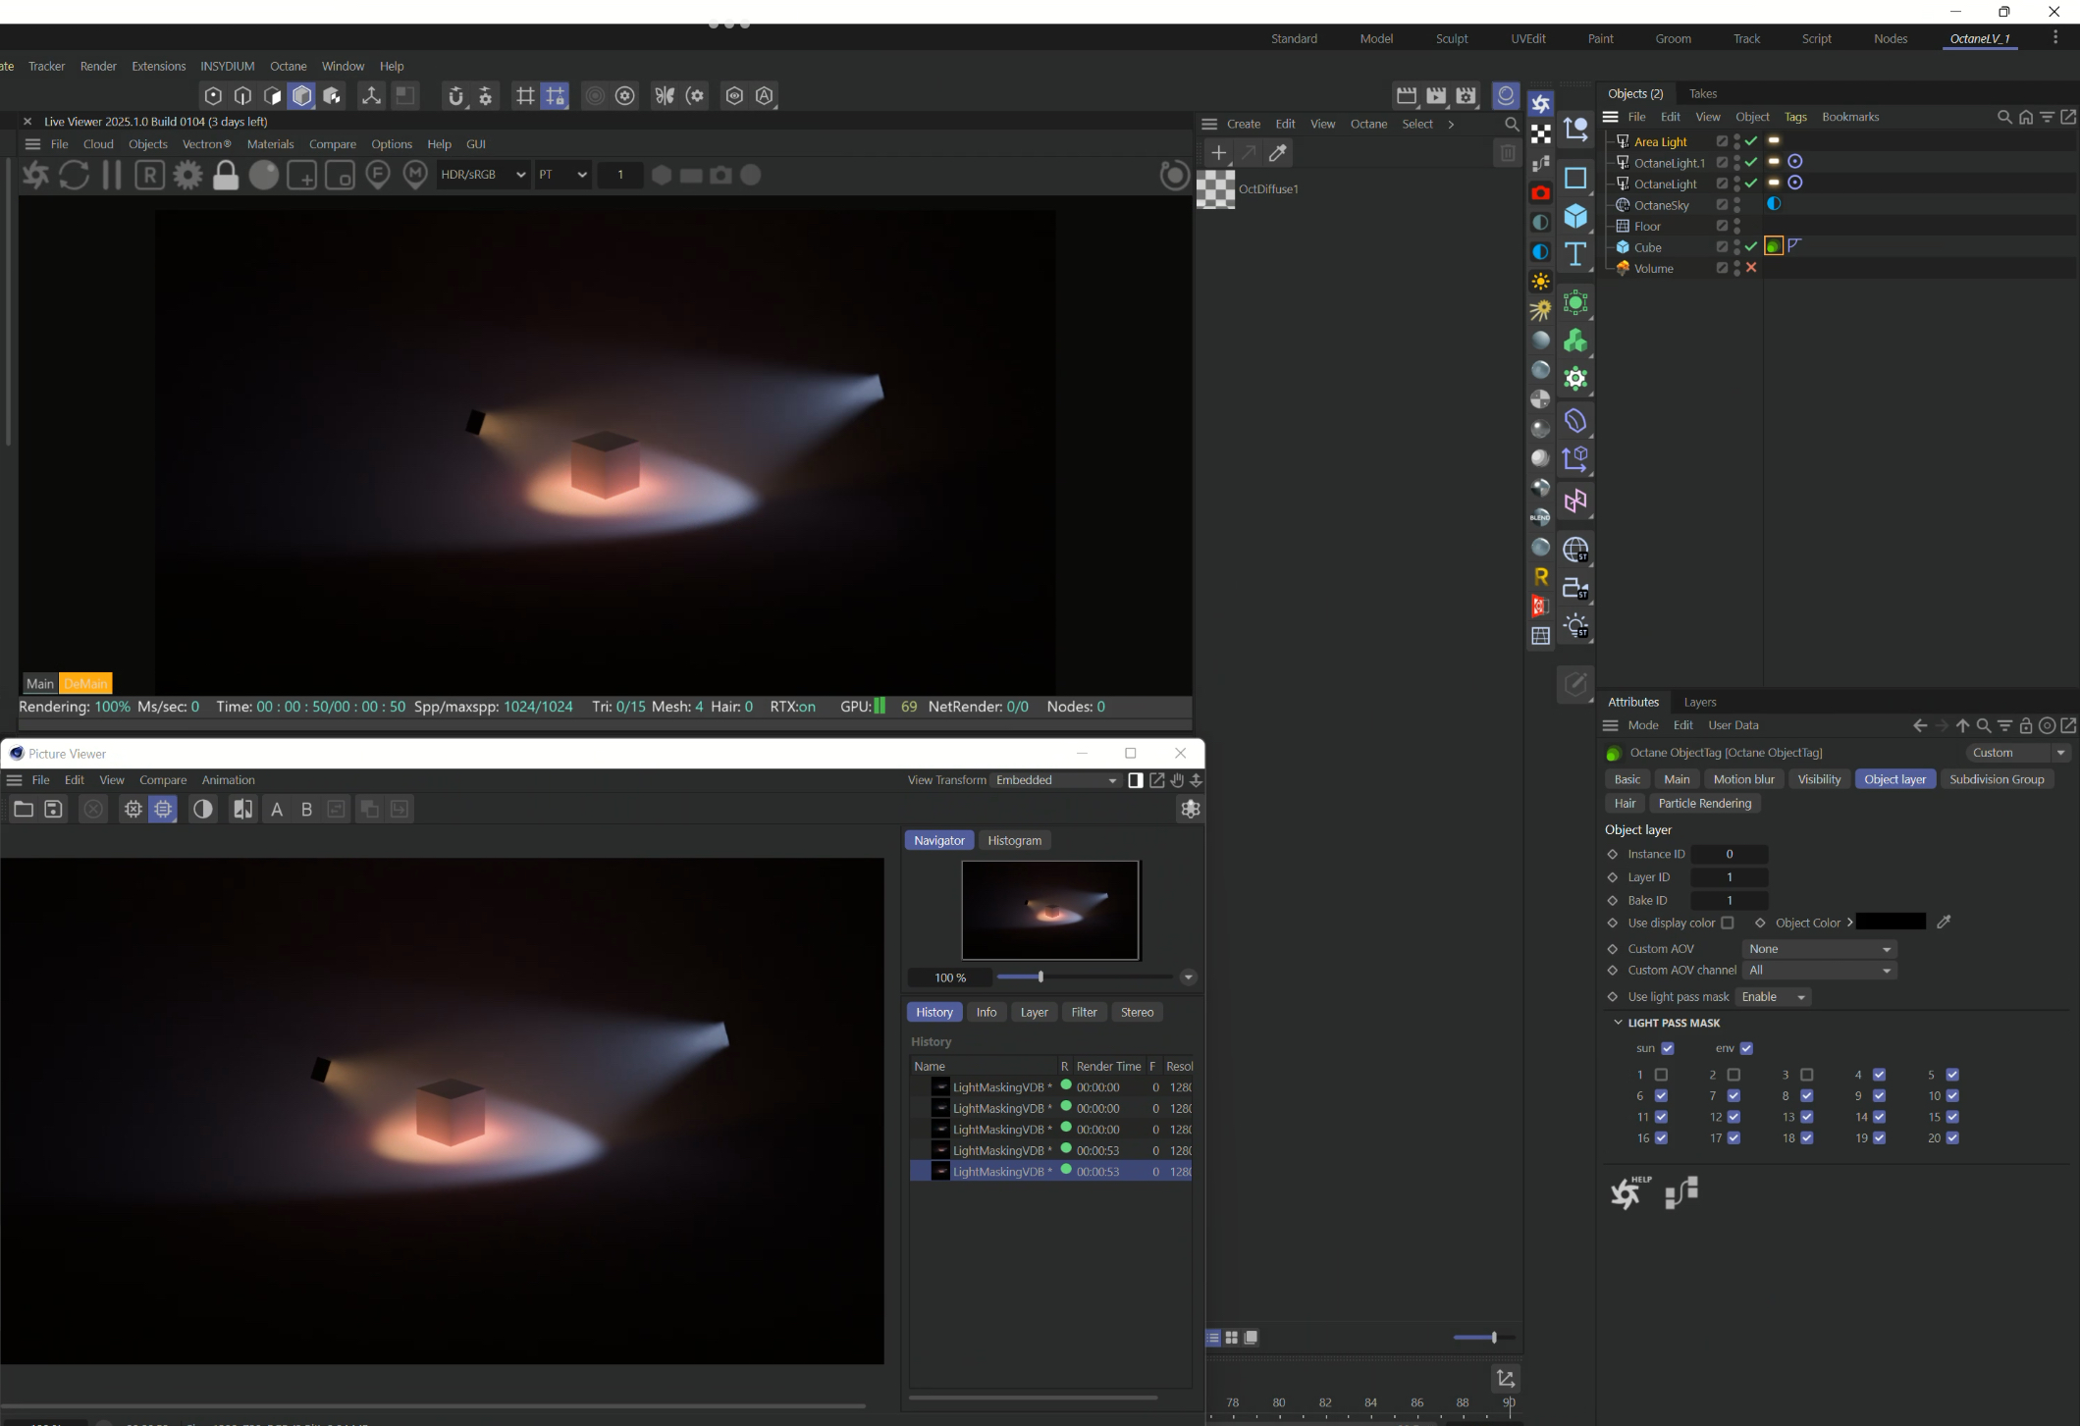Enable light pass mask checkbox 1
Viewport: 2080px width, 1426px height.
click(1661, 1075)
